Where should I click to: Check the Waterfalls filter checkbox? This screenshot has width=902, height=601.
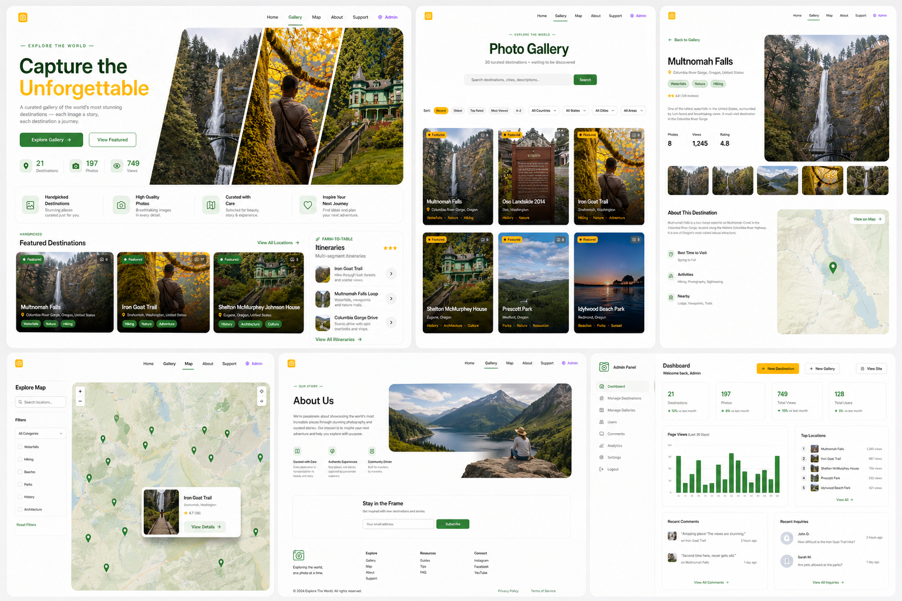pyautogui.click(x=20, y=447)
